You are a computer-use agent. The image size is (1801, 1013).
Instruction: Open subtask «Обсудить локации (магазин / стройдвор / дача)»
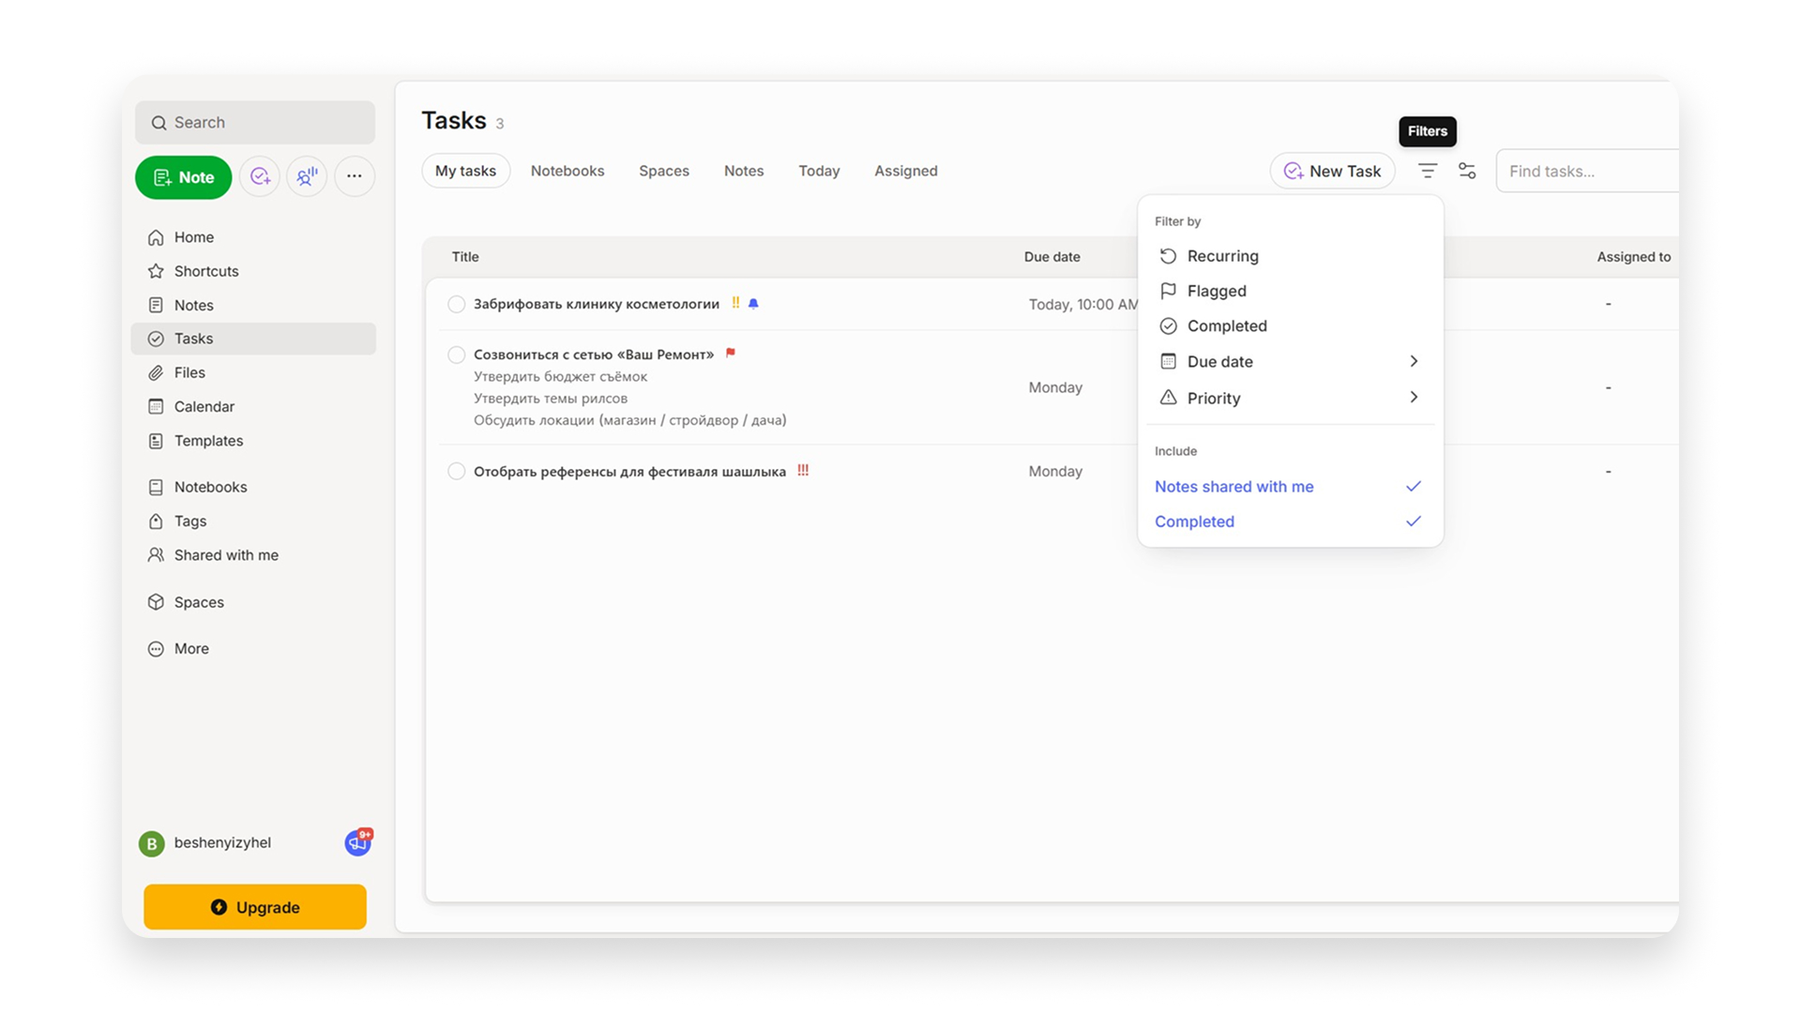coord(629,420)
